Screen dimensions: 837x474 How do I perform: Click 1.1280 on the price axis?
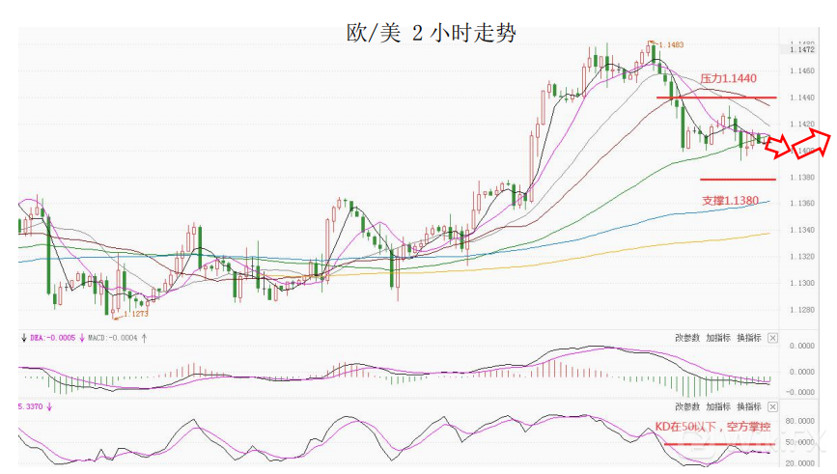point(802,310)
